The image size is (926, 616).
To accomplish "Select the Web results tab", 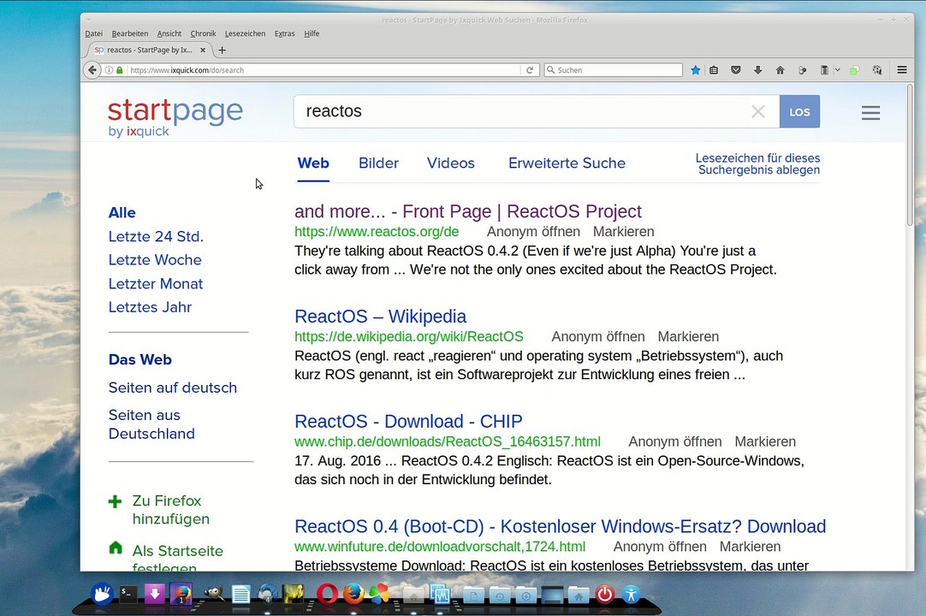I will pos(313,163).
